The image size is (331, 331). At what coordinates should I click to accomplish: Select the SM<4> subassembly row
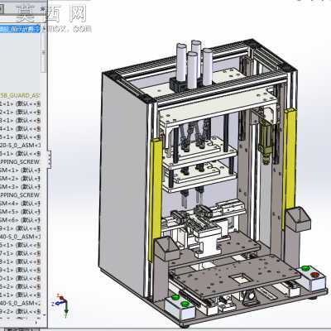(x=20, y=204)
